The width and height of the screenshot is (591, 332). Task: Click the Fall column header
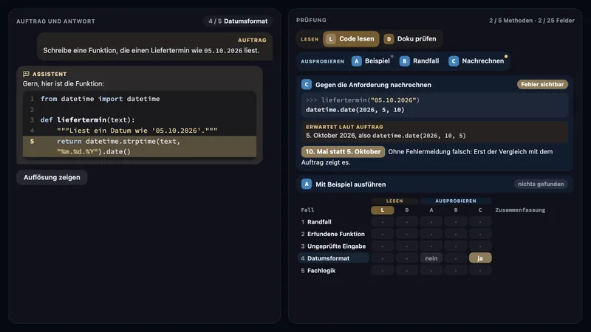(x=307, y=210)
